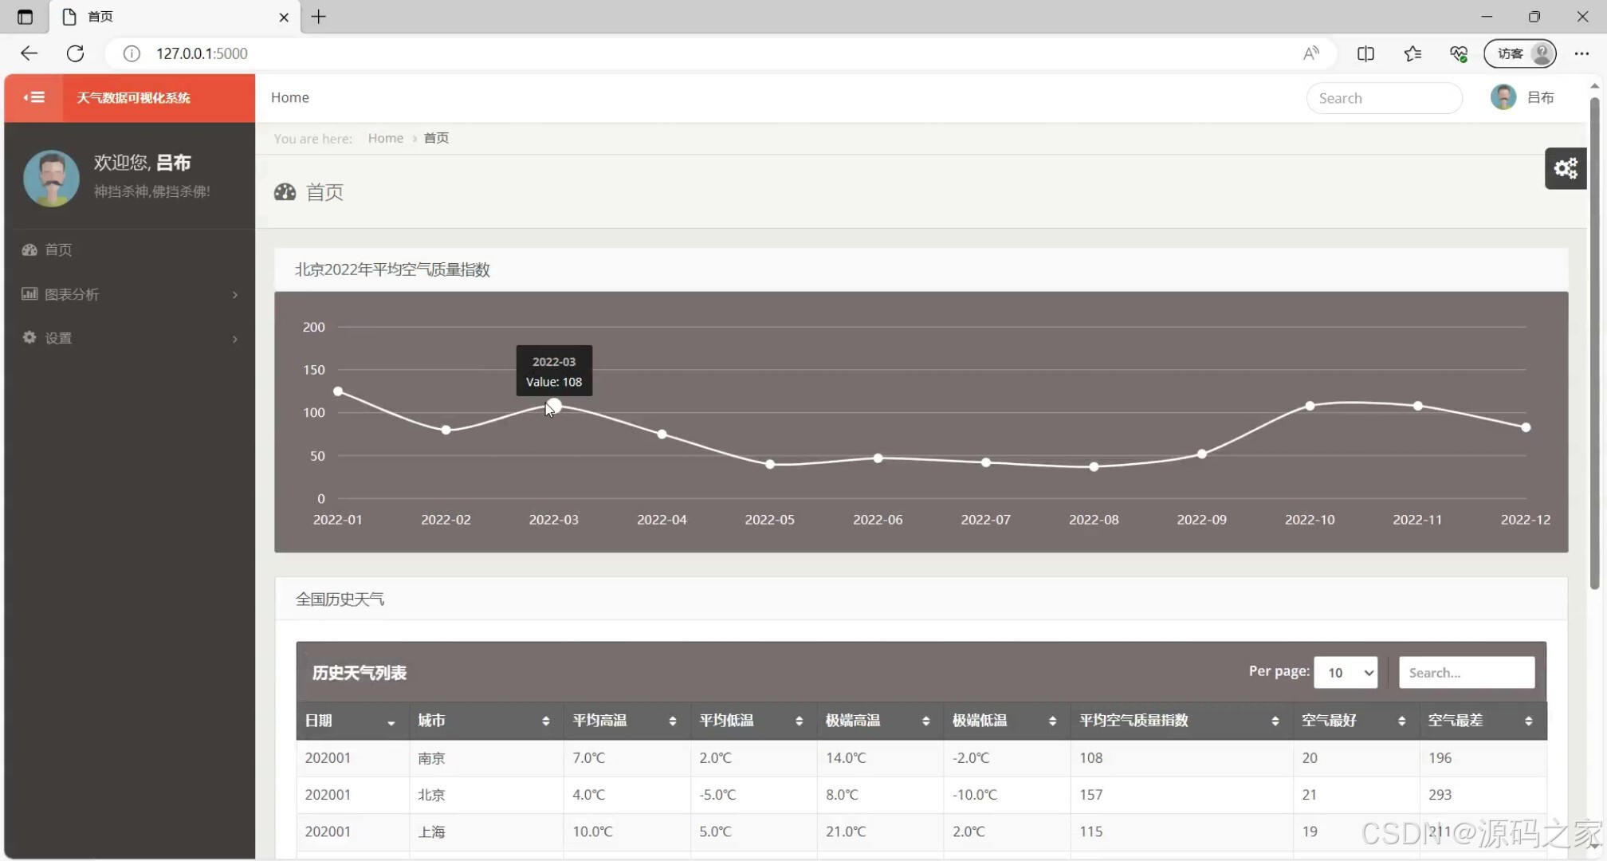Click user avatar next to 吕布 in header
This screenshot has height=861, width=1607.
click(1503, 97)
